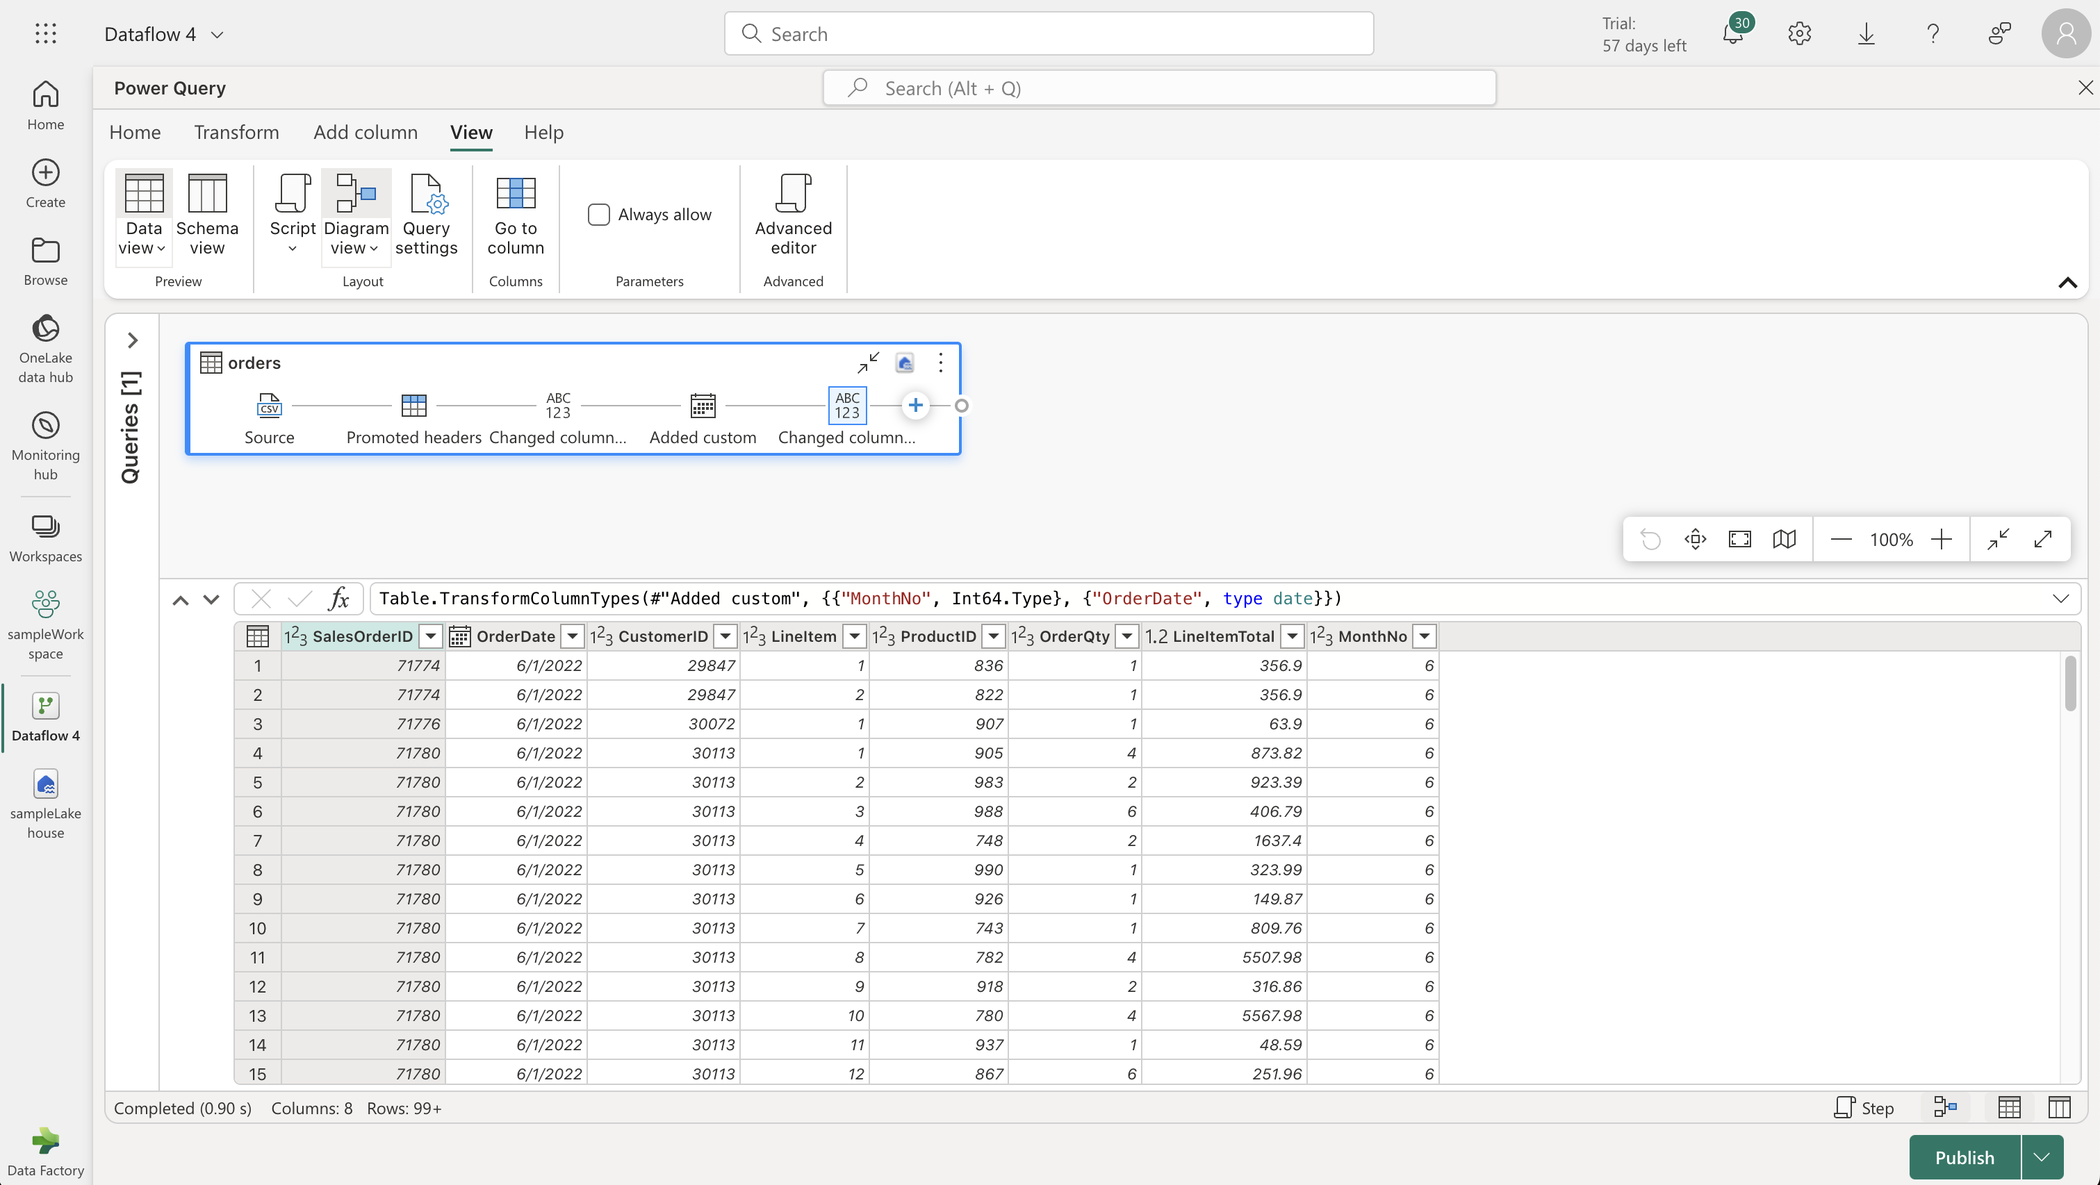
Task: Open the Help tab
Action: [x=543, y=132]
